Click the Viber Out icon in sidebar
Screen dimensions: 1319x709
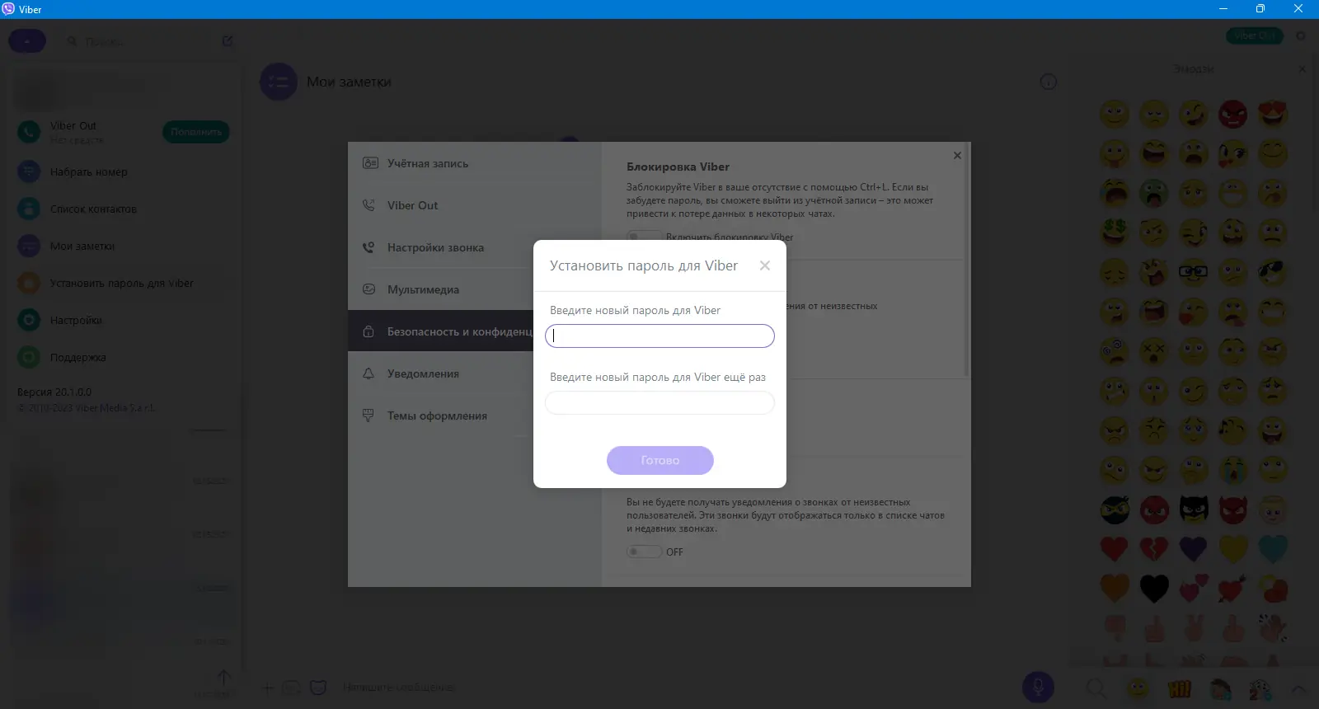click(x=29, y=131)
